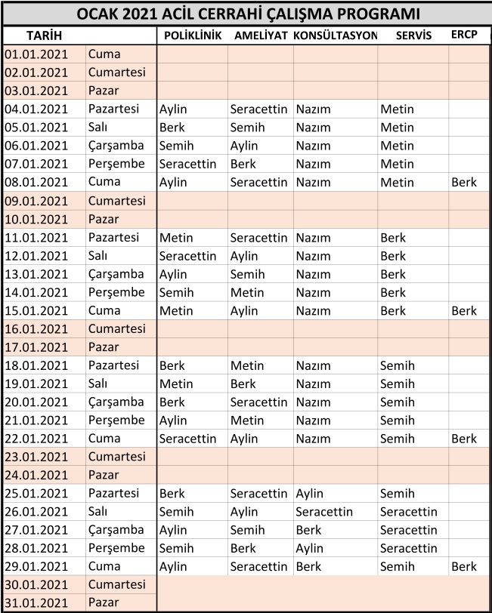492x613 pixels.
Task: Select Metin in ameliyat on 14.01.2021
Action: (x=247, y=292)
